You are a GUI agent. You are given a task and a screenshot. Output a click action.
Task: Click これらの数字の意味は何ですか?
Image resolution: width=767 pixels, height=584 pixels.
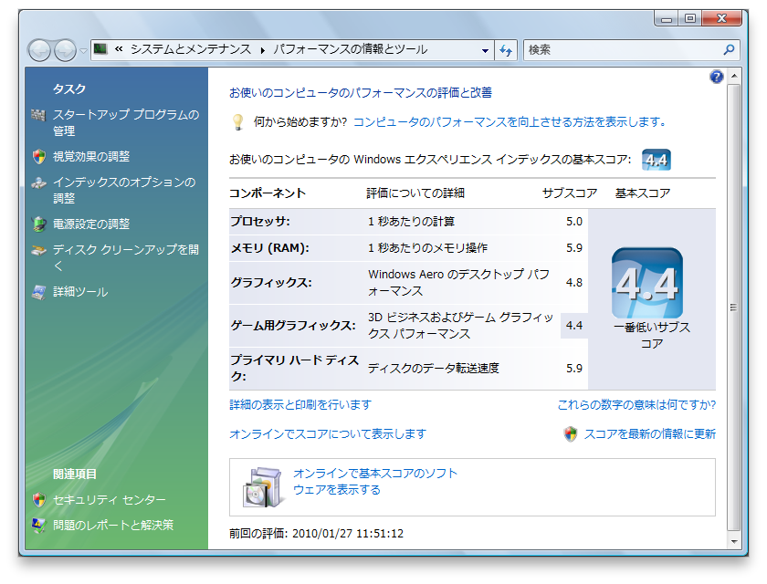(x=636, y=404)
